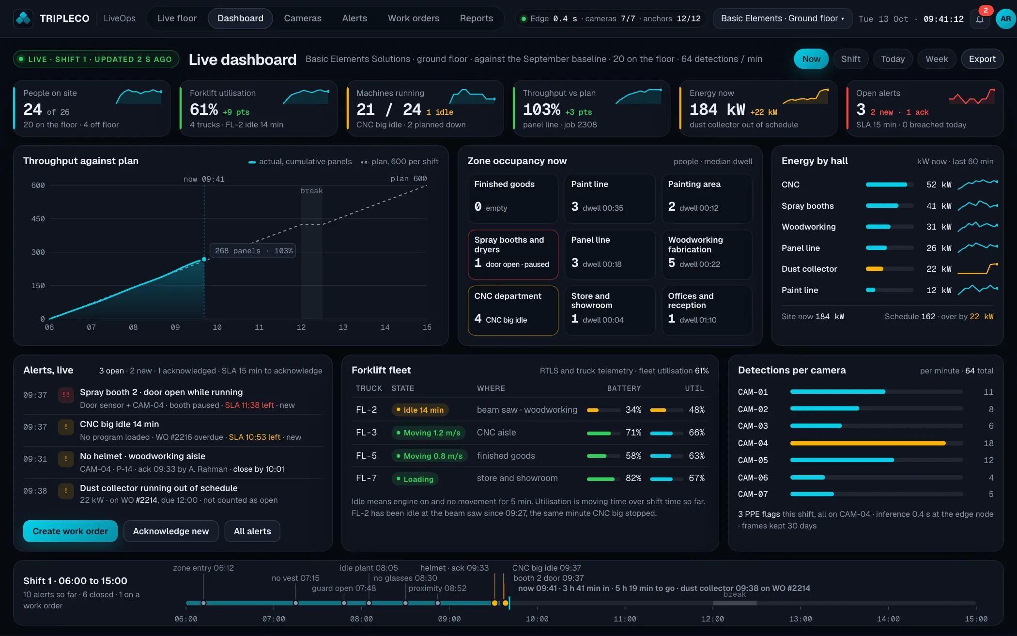Click the 268 panels chart tooltip
Screen dimensions: 1017x636
point(253,251)
